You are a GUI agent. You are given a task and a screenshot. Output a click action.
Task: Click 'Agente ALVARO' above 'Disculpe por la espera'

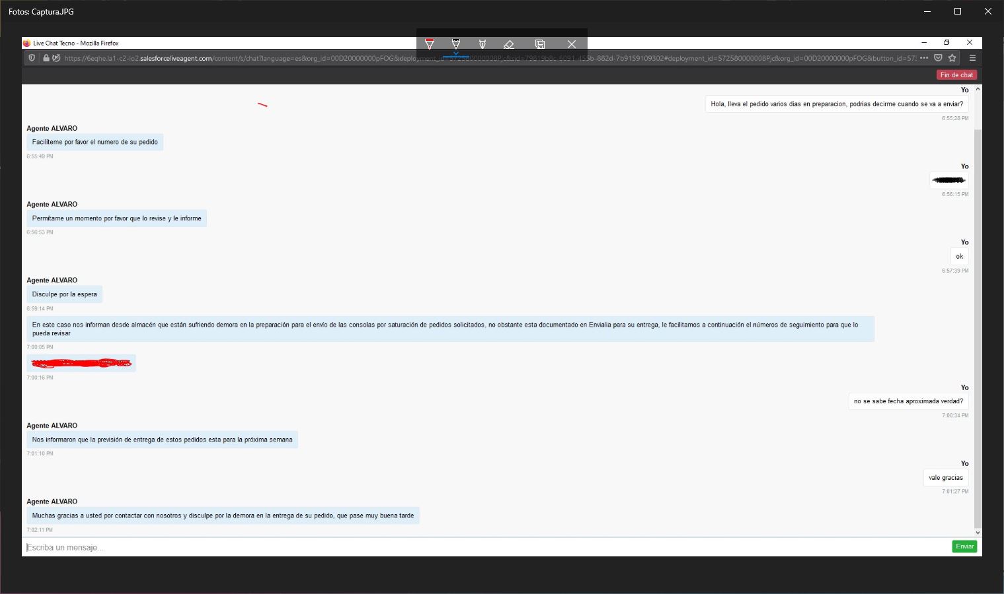tap(52, 280)
